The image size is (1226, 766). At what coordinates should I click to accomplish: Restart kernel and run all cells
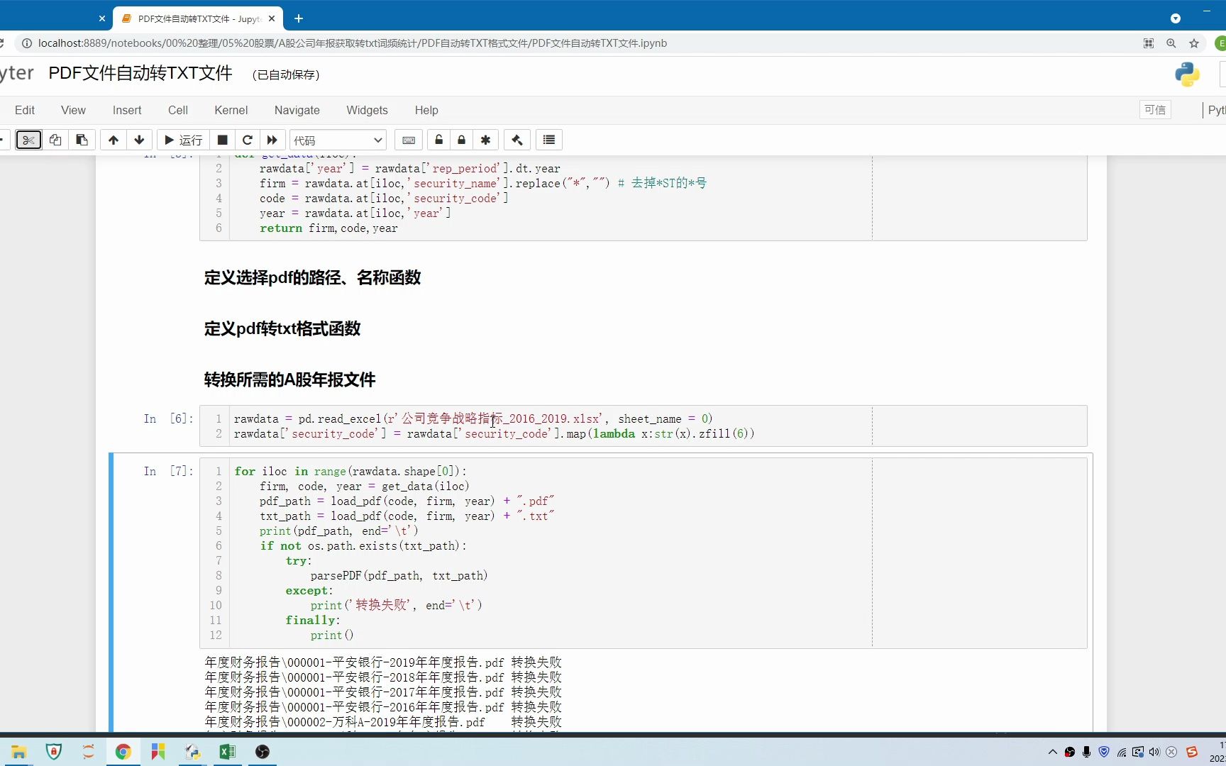272,140
